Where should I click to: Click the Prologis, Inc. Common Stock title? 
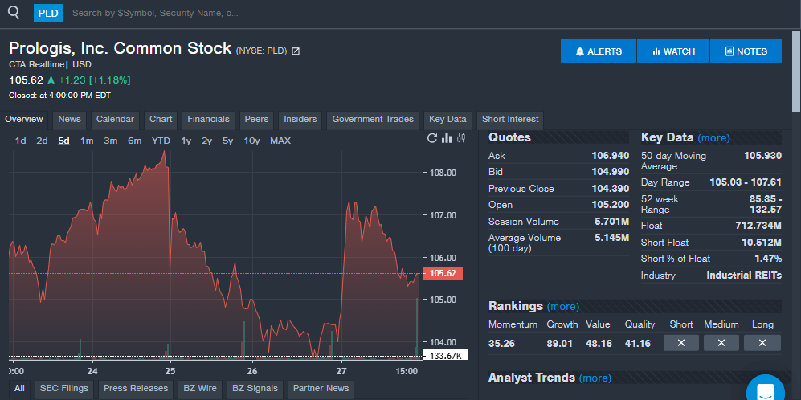click(x=120, y=48)
